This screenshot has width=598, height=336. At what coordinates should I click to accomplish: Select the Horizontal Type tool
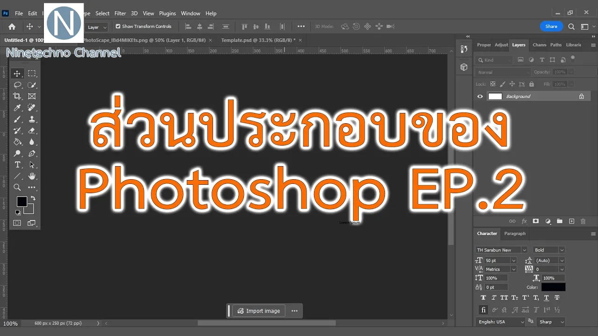pyautogui.click(x=17, y=165)
